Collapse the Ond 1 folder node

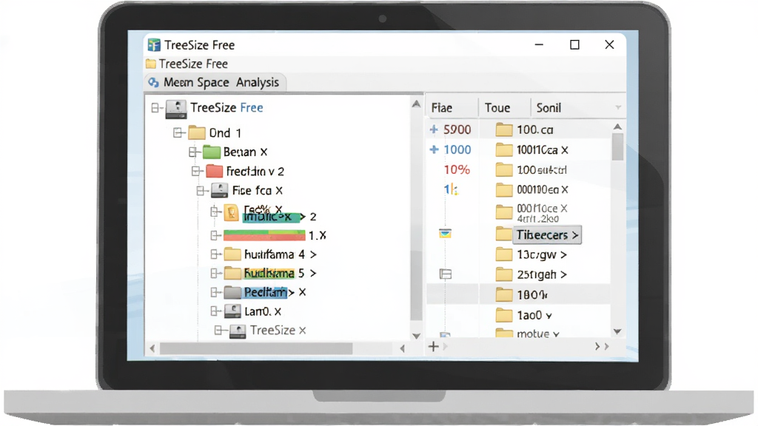pyautogui.click(x=178, y=132)
